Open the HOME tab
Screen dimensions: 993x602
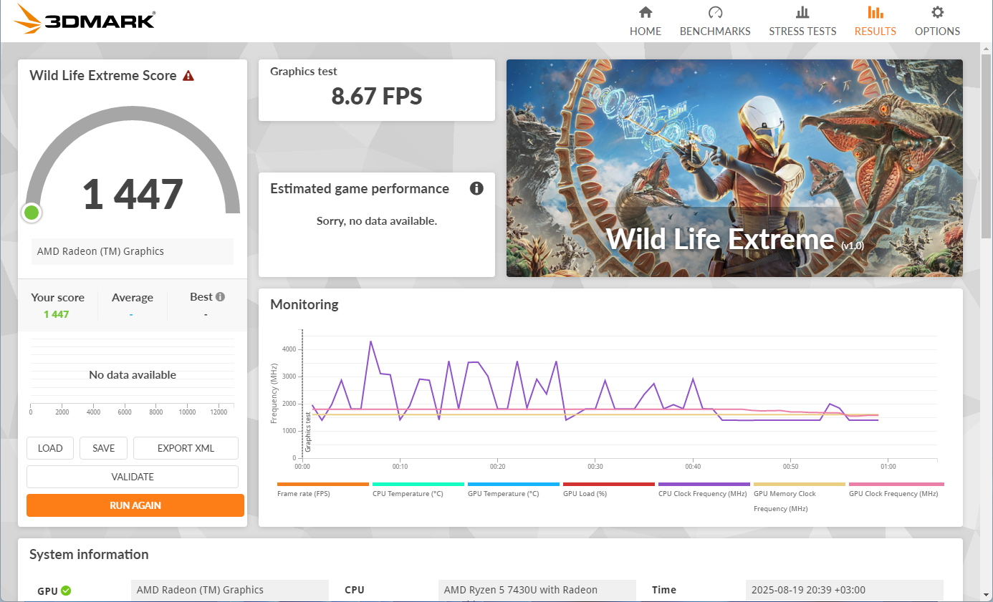(646, 21)
